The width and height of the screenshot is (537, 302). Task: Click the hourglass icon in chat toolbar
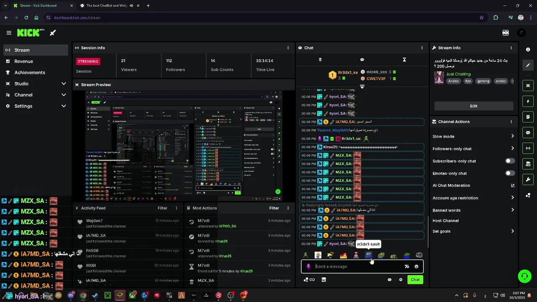pos(404,60)
